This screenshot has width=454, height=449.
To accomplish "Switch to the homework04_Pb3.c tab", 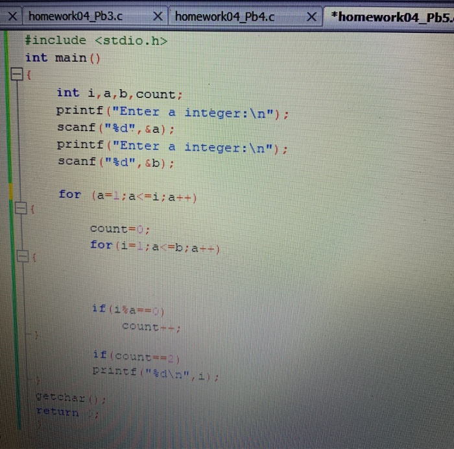I will point(76,16).
